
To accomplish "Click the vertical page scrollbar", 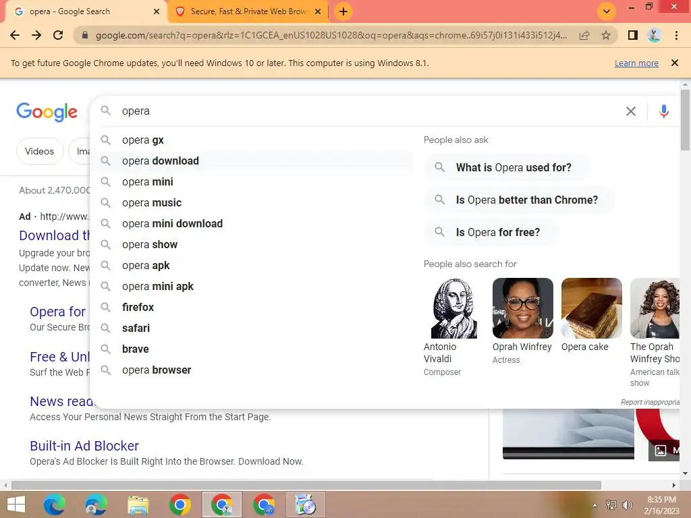I will pyautogui.click(x=685, y=120).
